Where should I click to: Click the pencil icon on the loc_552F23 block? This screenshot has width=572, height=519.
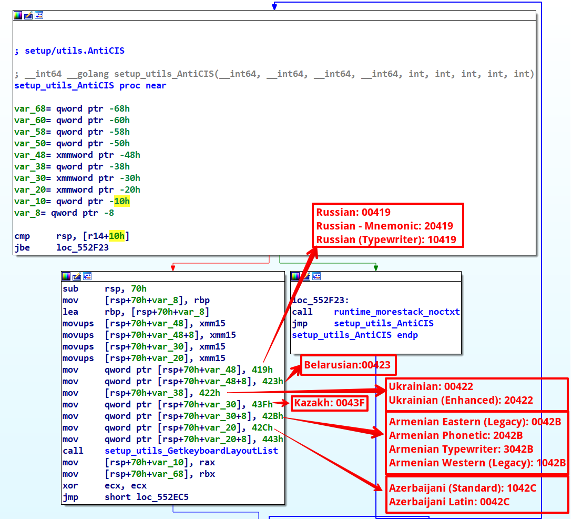[306, 276]
